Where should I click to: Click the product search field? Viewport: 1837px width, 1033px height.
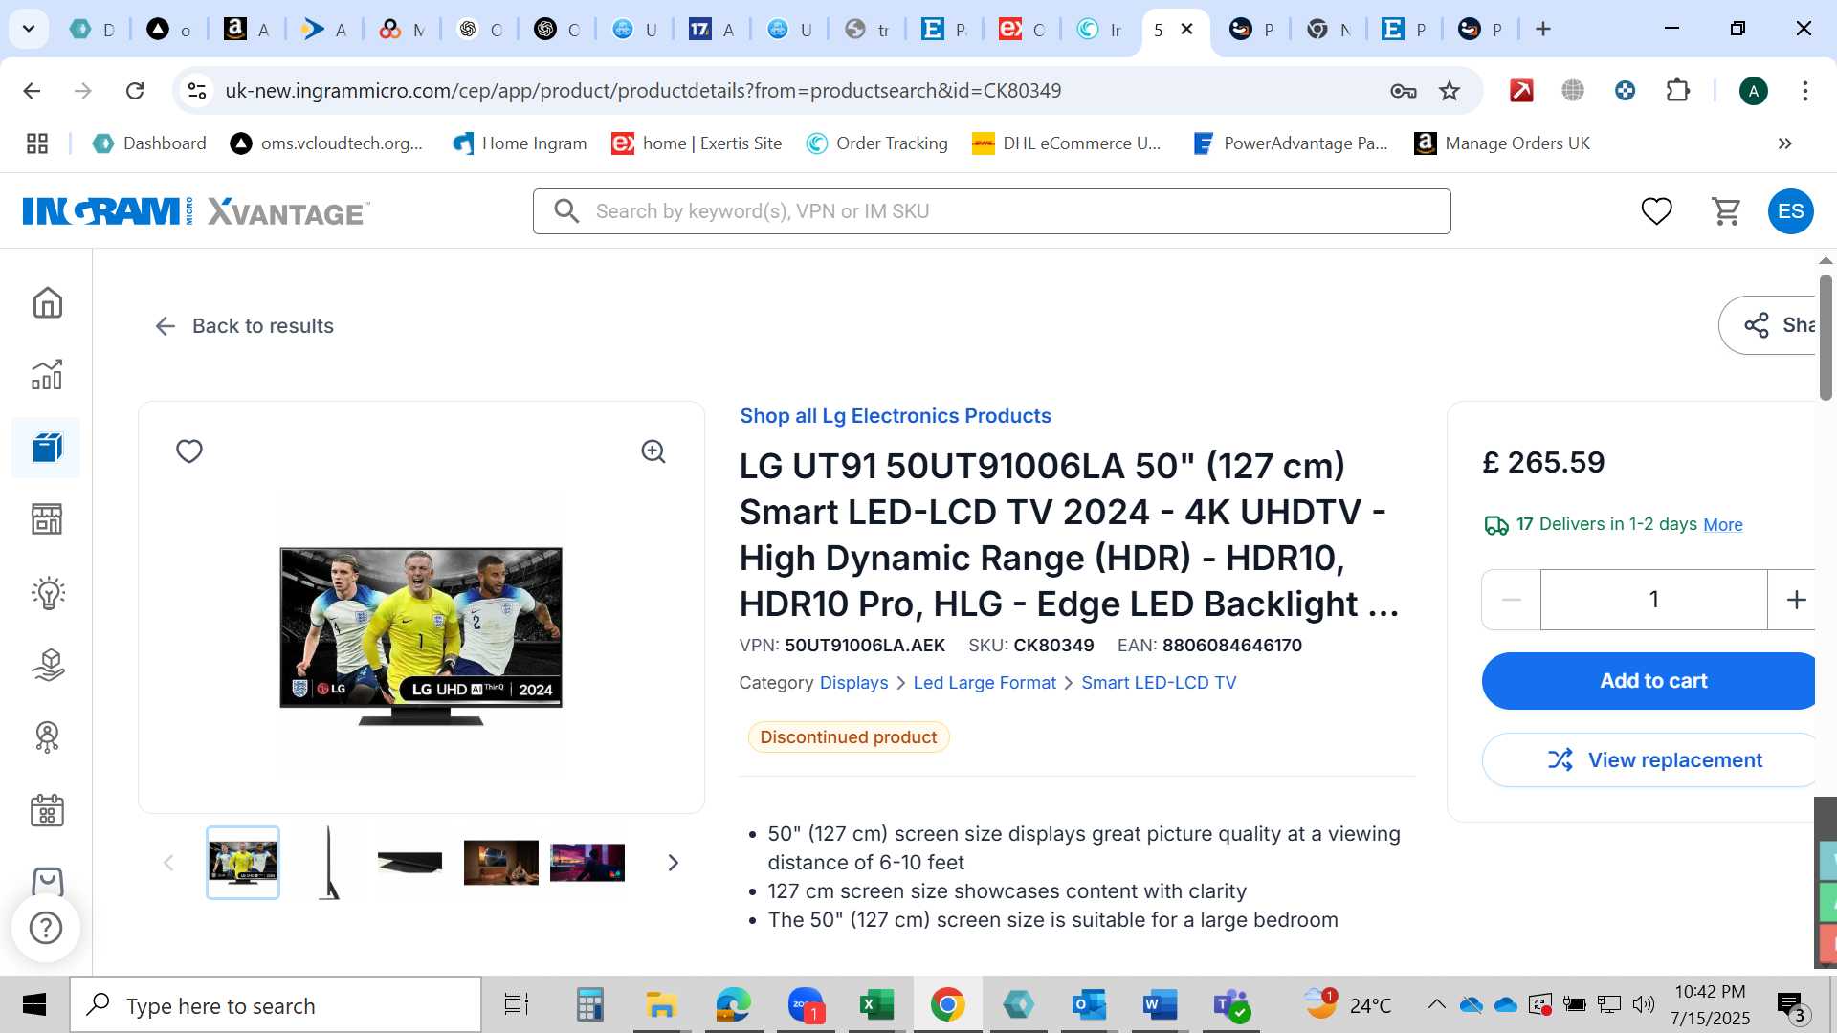coord(991,211)
